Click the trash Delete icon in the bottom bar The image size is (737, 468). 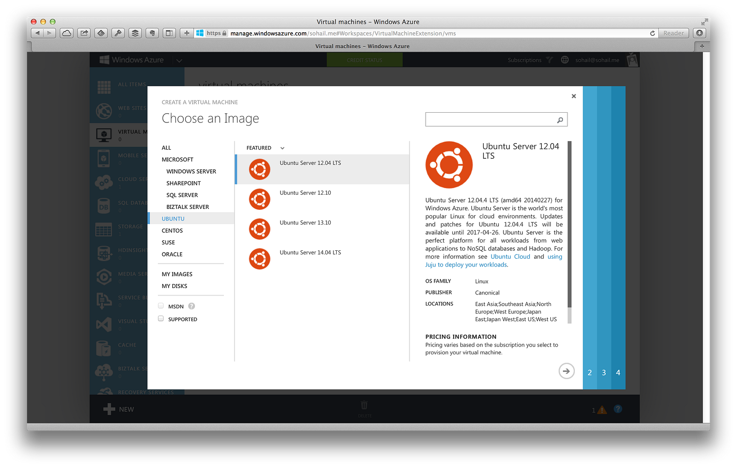coord(364,405)
